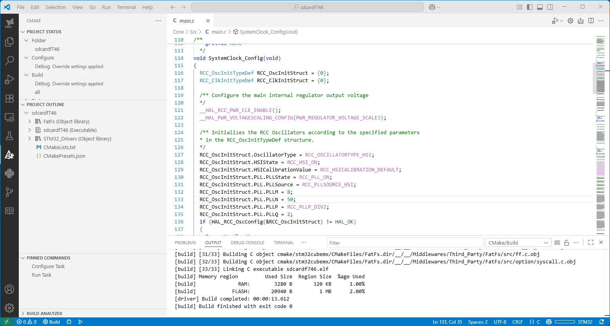The width and height of the screenshot is (610, 326).
Task: Collapse the Configure node in Project Status
Action: click(27, 58)
